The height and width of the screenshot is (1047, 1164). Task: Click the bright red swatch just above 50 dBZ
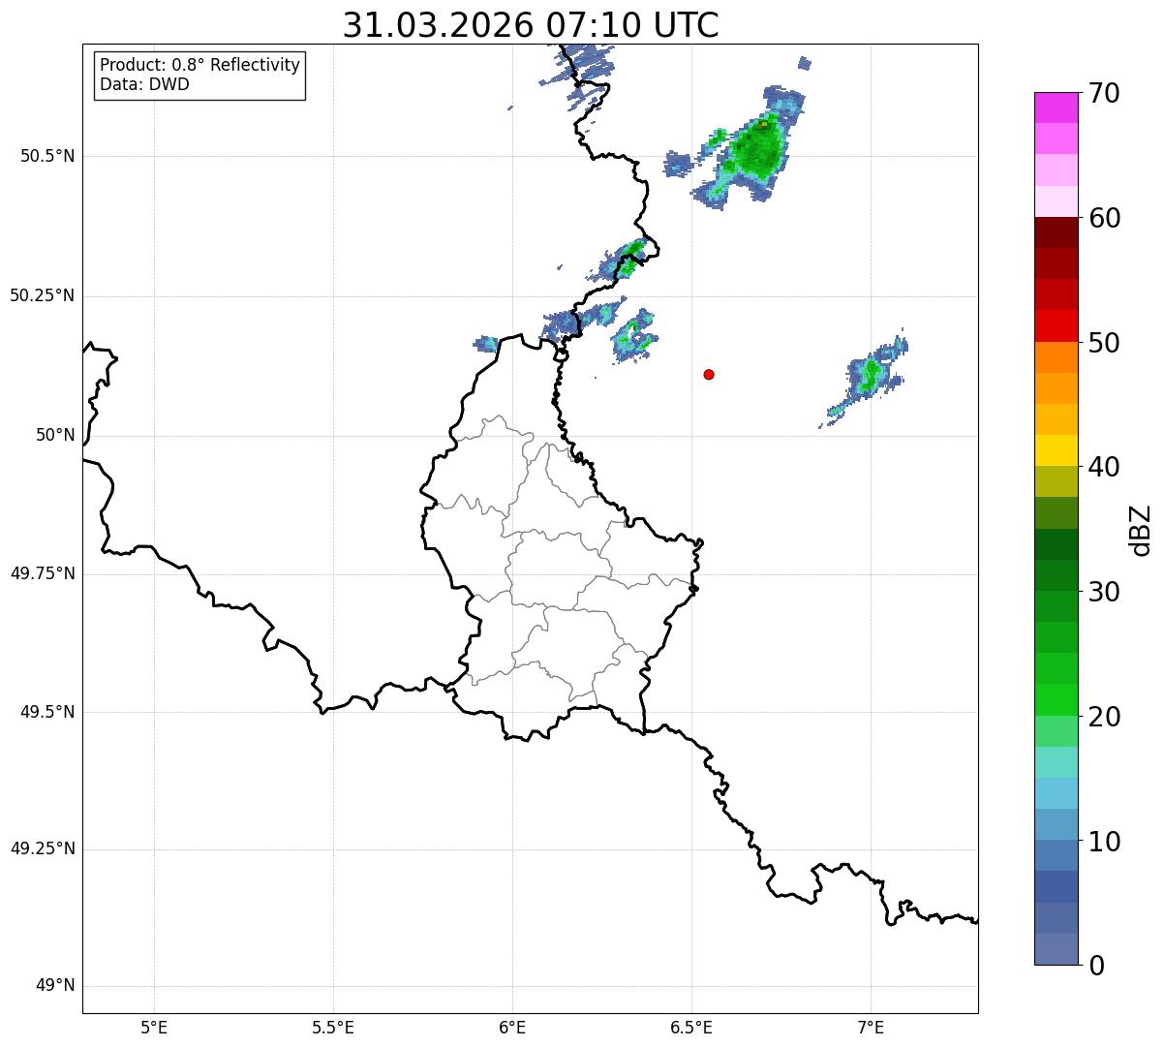click(1057, 326)
